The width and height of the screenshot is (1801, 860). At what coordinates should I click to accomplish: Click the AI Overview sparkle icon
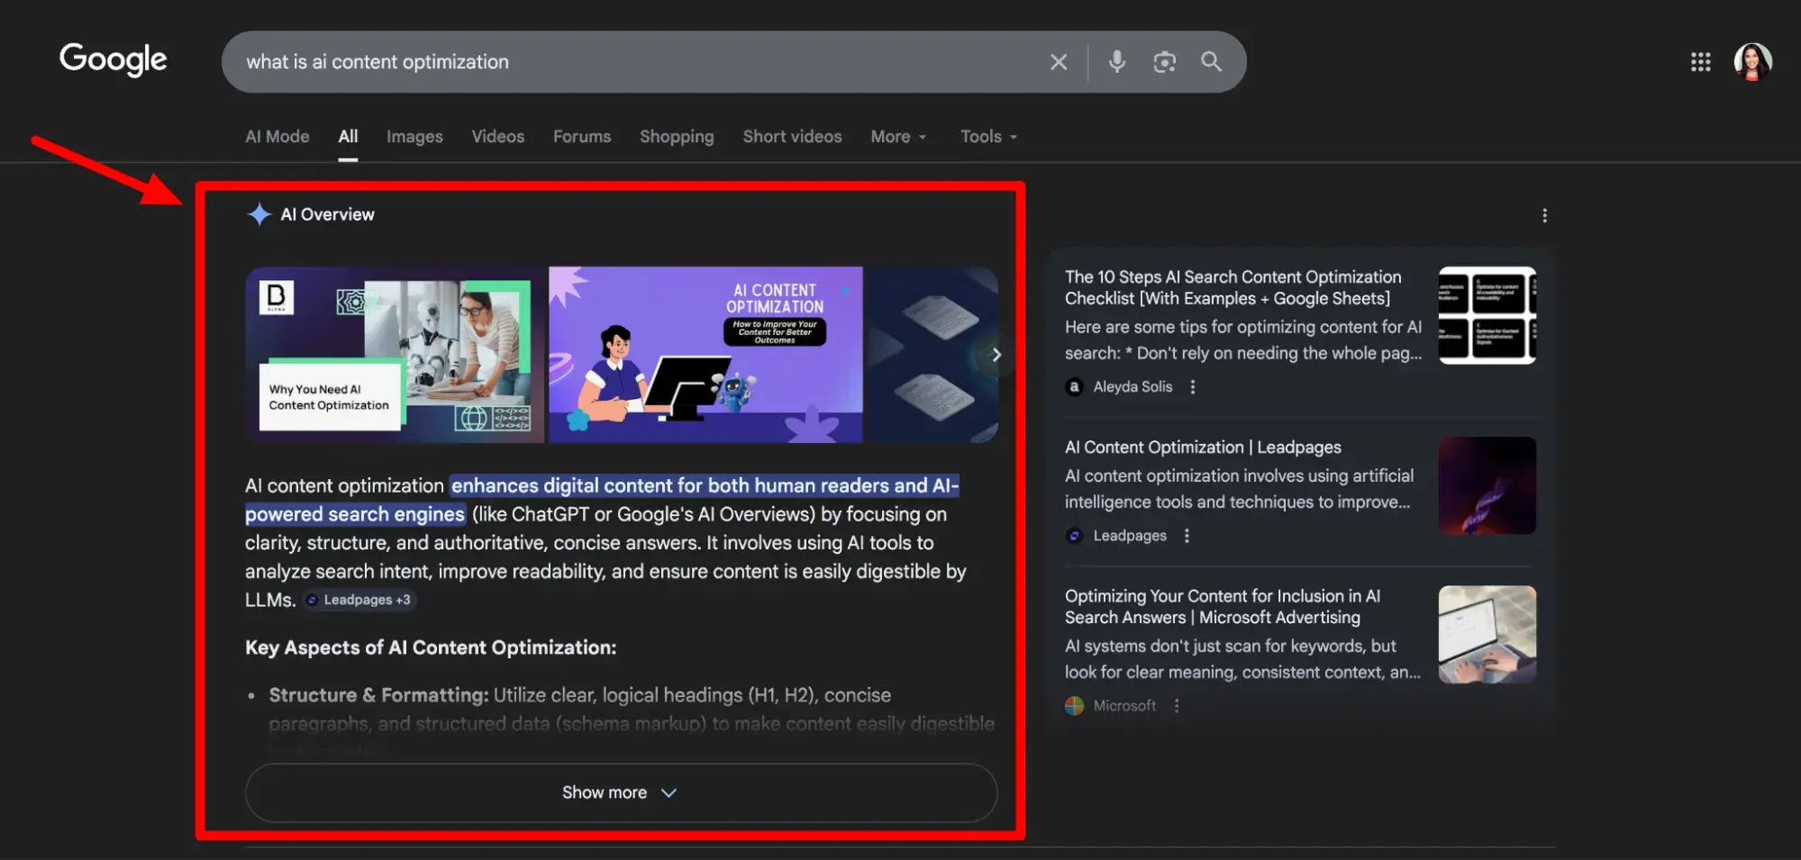click(x=259, y=213)
